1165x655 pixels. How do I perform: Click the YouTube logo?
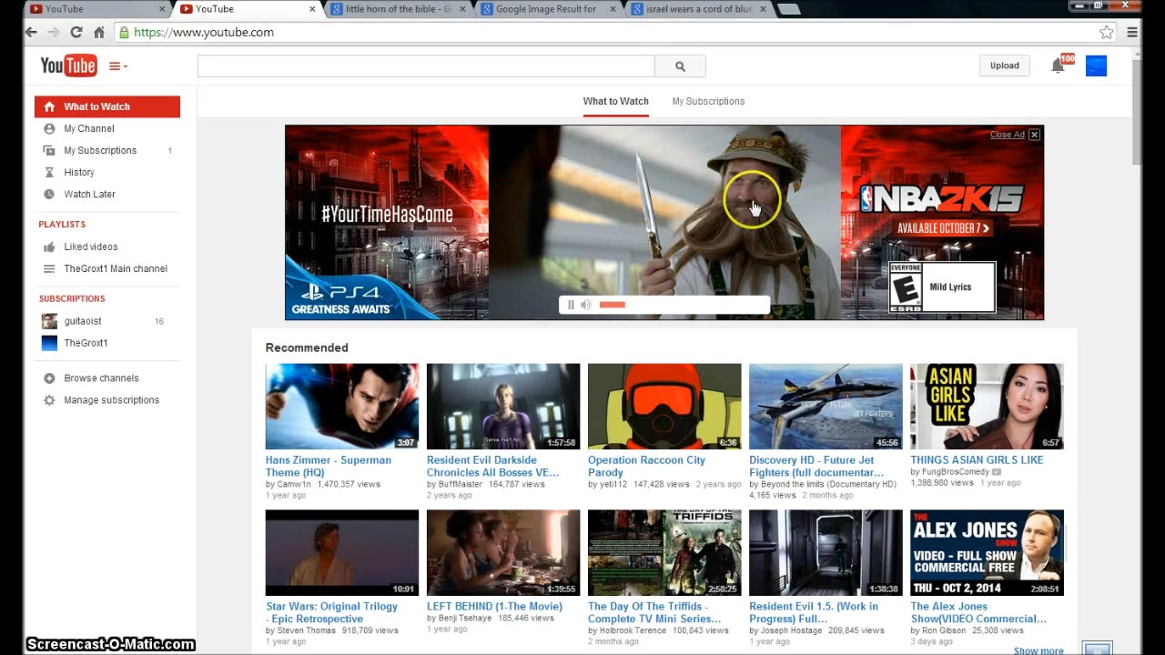tap(68, 65)
